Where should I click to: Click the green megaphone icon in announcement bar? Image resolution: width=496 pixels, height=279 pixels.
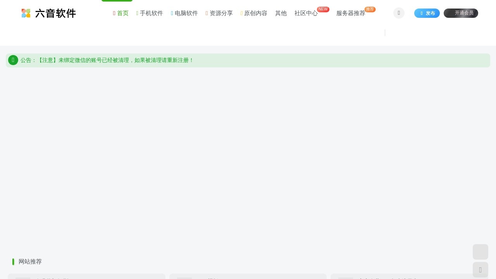tap(13, 60)
